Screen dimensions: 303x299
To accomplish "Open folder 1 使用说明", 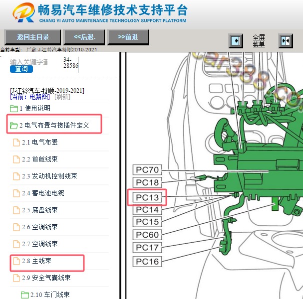I will 35,109.
